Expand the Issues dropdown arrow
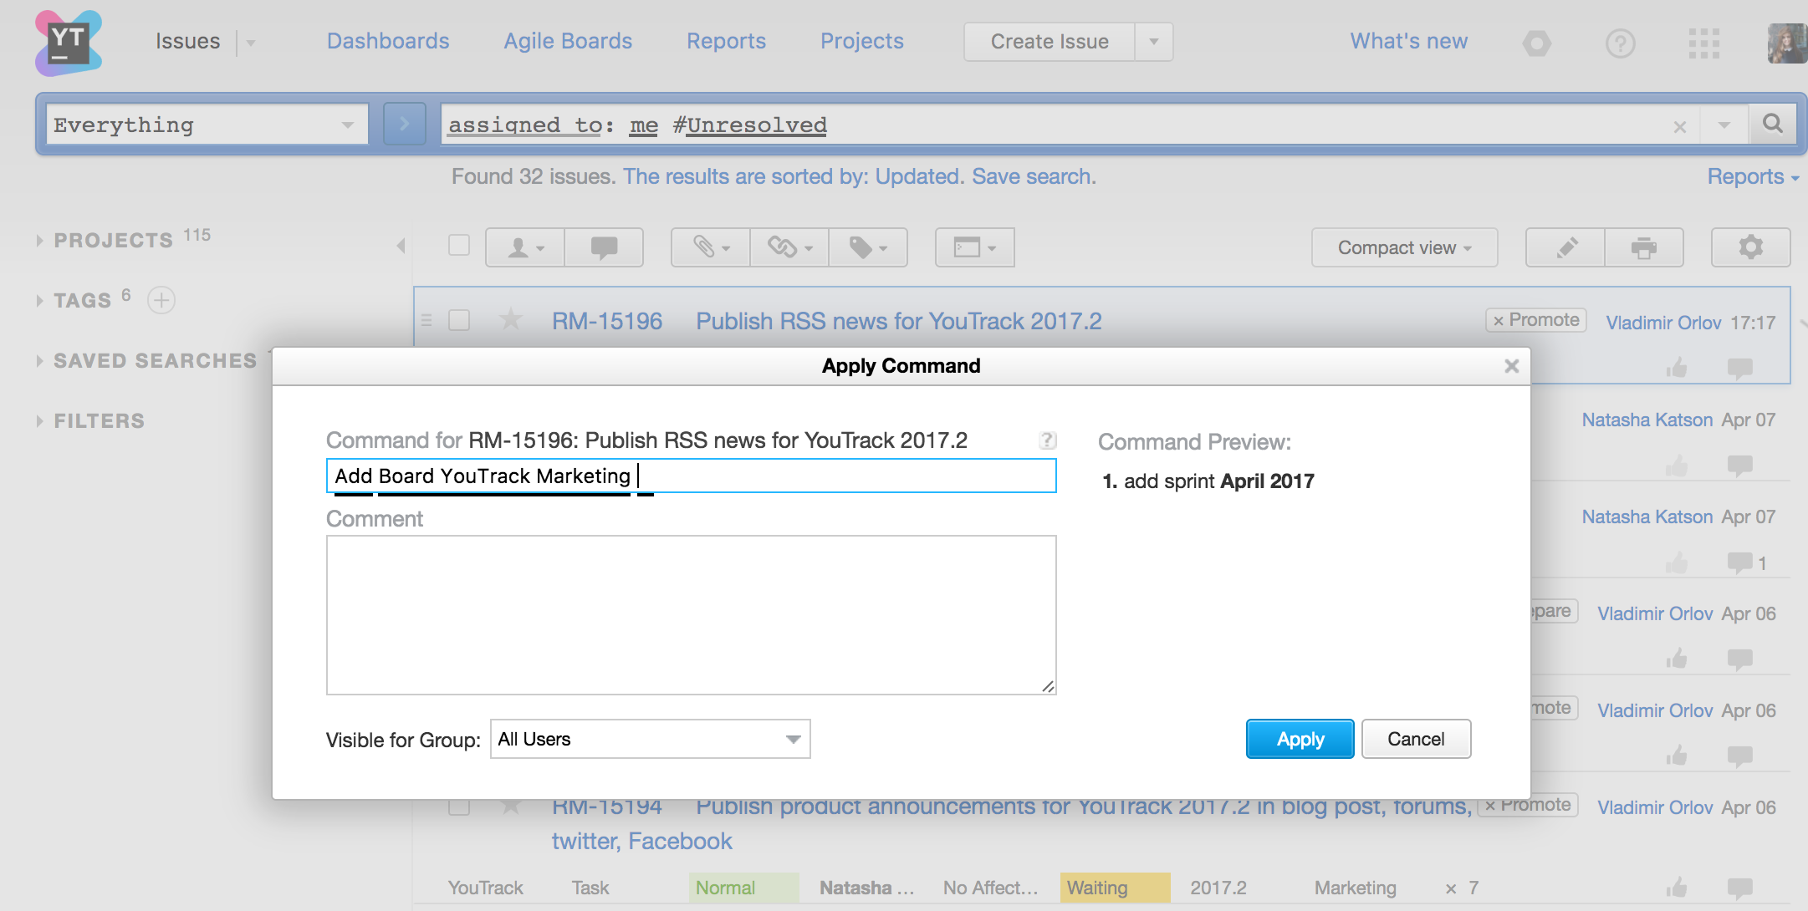This screenshot has width=1808, height=911. [x=250, y=43]
